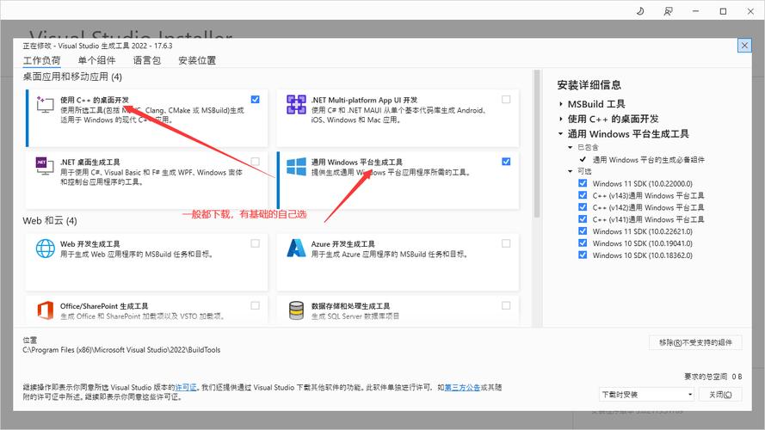
Task: Click the Azure logo icon
Action: click(296, 249)
